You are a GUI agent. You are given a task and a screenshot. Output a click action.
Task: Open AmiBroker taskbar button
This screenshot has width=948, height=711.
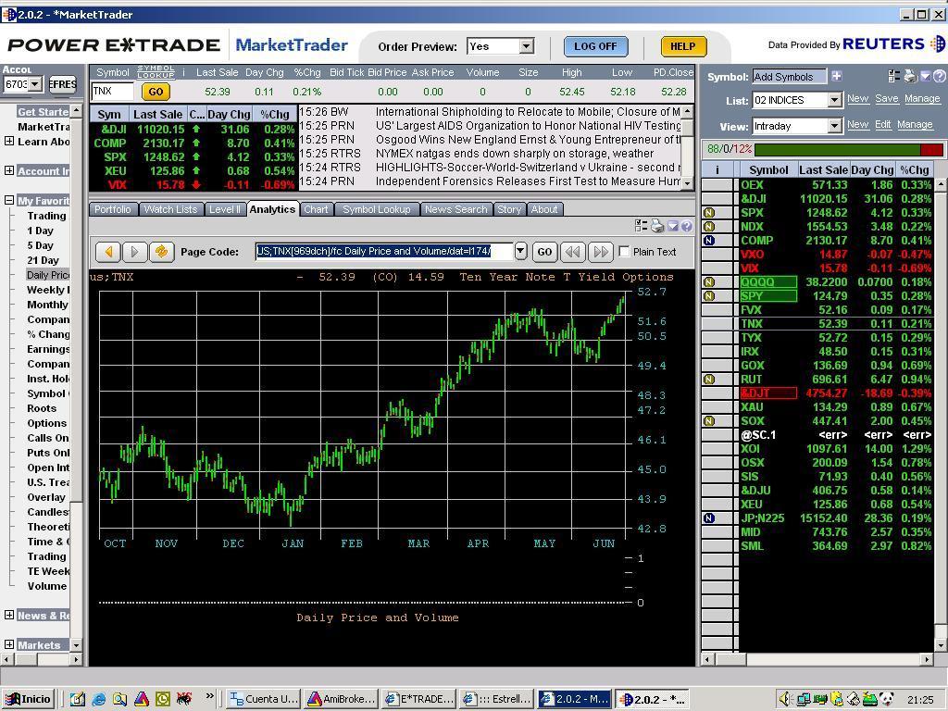click(x=342, y=699)
